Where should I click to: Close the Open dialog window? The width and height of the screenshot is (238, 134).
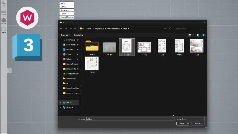coord(204,22)
